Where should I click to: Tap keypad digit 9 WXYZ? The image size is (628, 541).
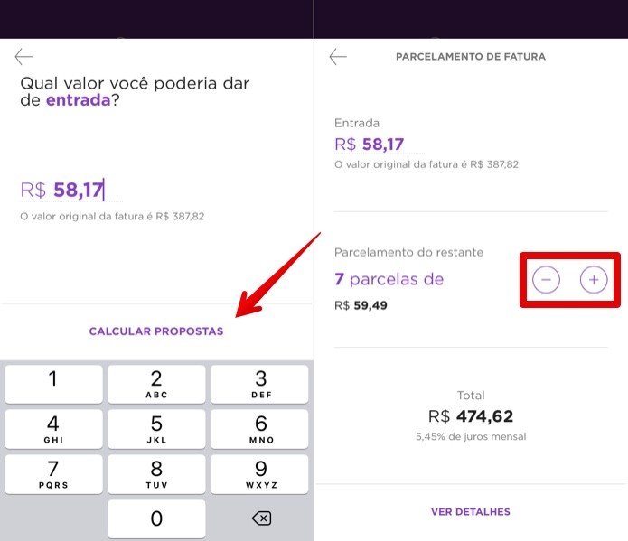click(x=259, y=474)
